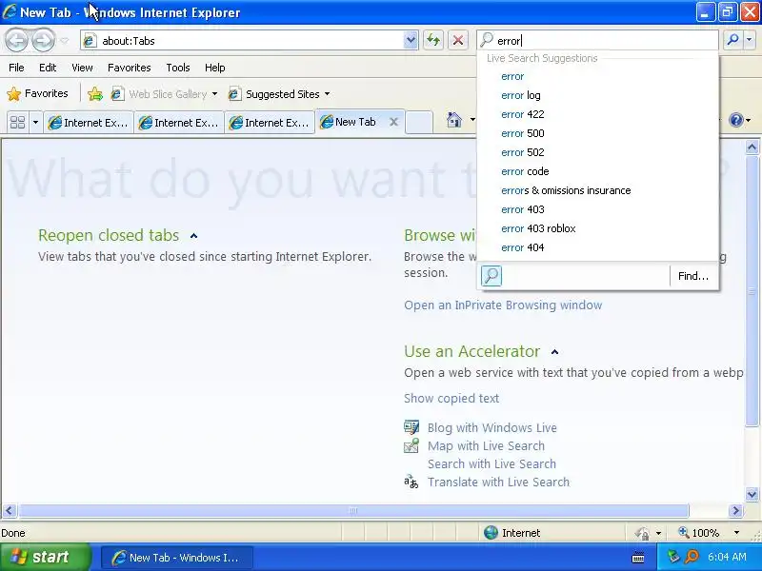
Task: Click Add to Favorites Bar icon
Action: coord(94,93)
